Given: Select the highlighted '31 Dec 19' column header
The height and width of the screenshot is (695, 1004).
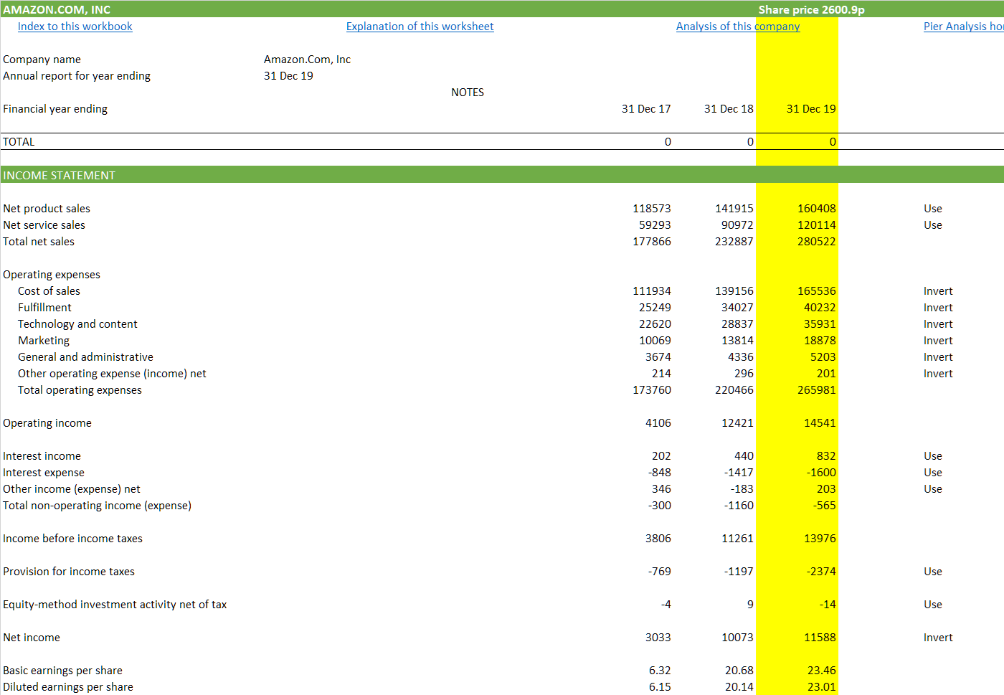Looking at the screenshot, I should click(x=811, y=109).
